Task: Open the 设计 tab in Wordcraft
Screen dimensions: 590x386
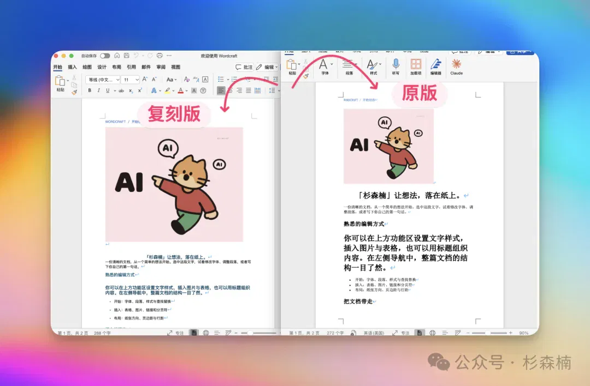Action: coord(102,67)
